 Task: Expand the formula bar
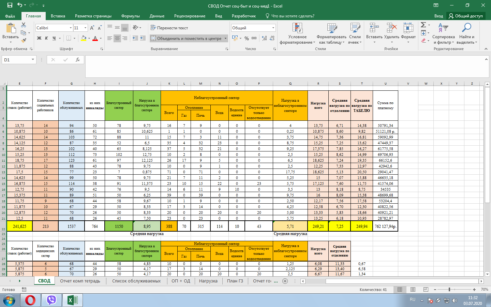(486, 59)
